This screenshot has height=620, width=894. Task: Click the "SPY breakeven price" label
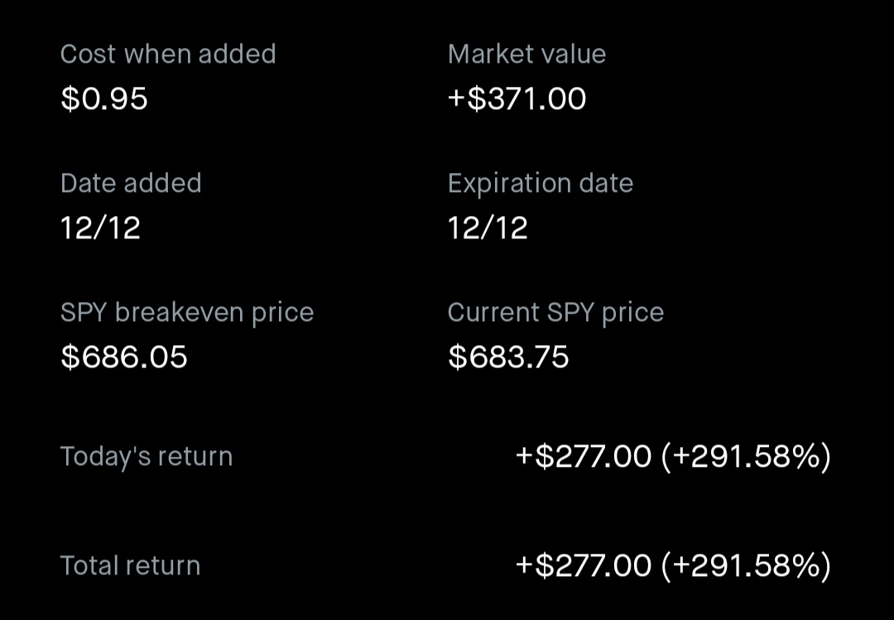point(187,312)
